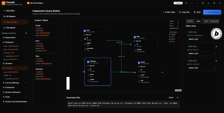Click the likes table blue icon
This screenshot has height=113, width=224.
135,37
